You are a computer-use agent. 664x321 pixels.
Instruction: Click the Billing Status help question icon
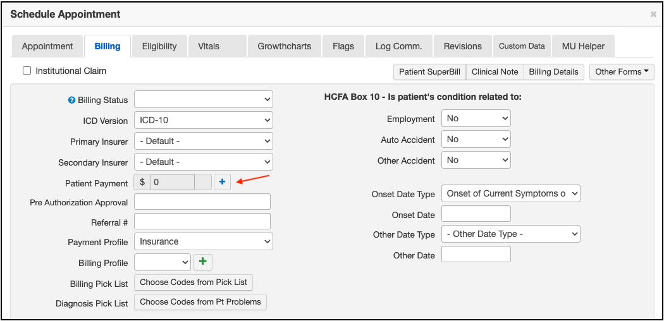tap(71, 100)
